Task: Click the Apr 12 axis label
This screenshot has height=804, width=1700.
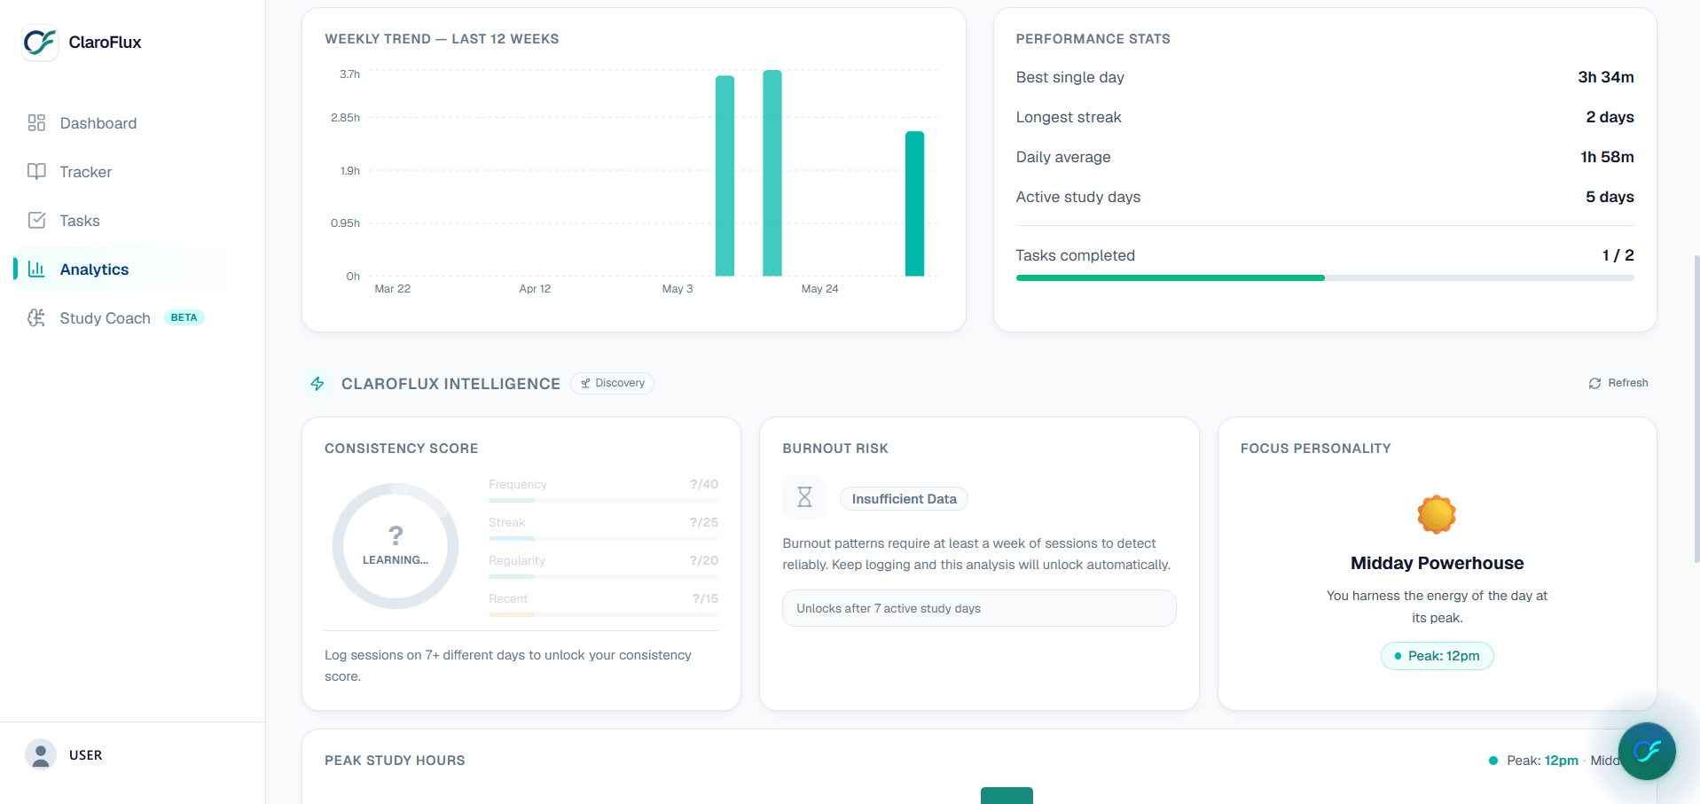Action: 535,289
